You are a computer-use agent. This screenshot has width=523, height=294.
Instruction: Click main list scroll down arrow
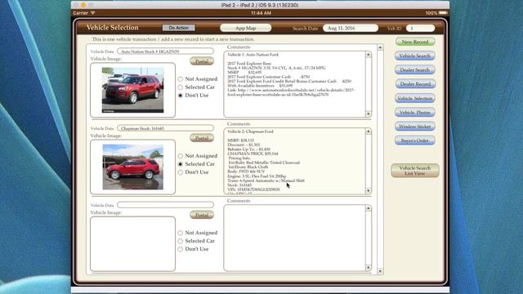pyautogui.click(x=380, y=271)
